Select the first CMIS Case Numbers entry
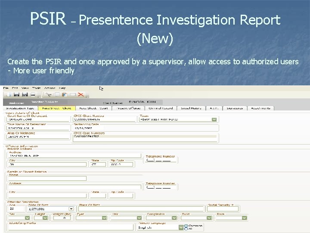The image size is (310, 233). tap(145, 136)
